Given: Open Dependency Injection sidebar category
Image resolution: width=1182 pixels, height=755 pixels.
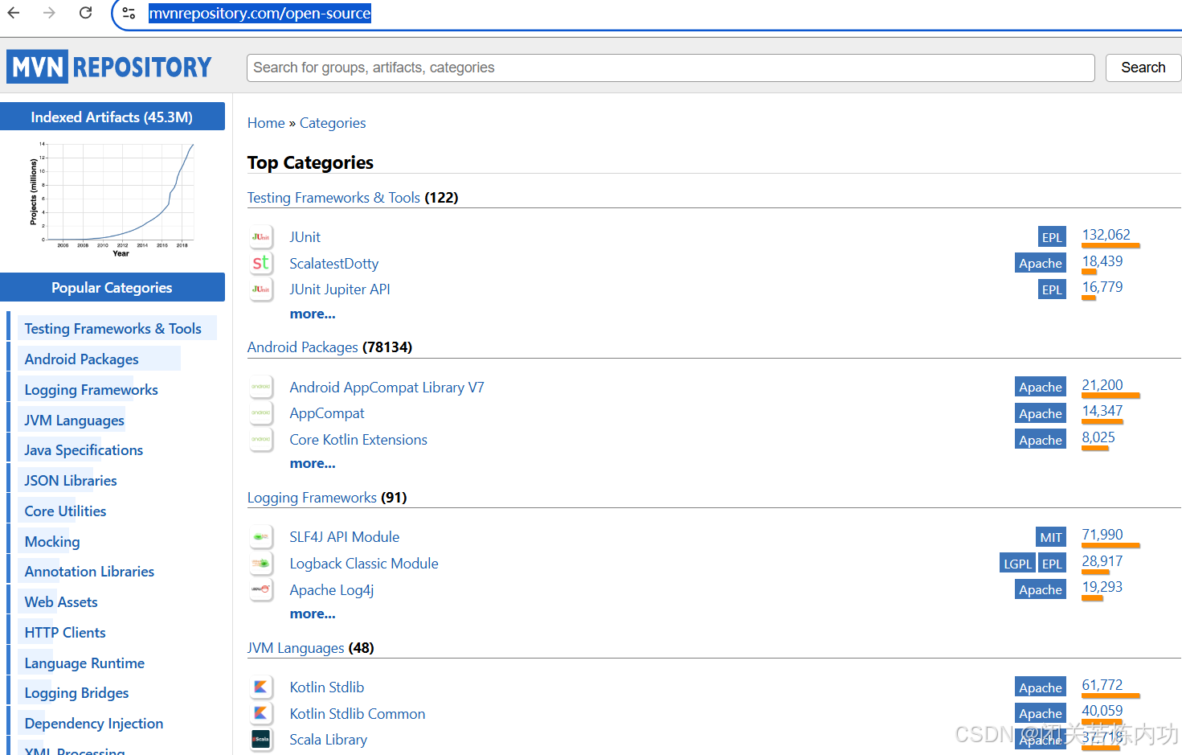Looking at the screenshot, I should [x=94, y=724].
